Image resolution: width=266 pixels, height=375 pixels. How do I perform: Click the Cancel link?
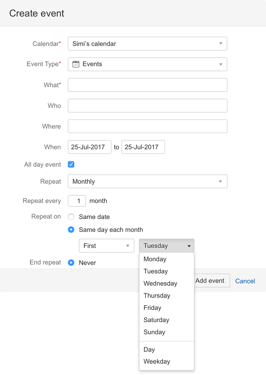(245, 281)
